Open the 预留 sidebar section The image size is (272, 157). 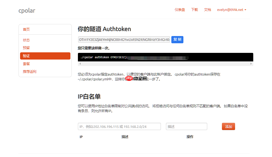[x=26, y=48]
